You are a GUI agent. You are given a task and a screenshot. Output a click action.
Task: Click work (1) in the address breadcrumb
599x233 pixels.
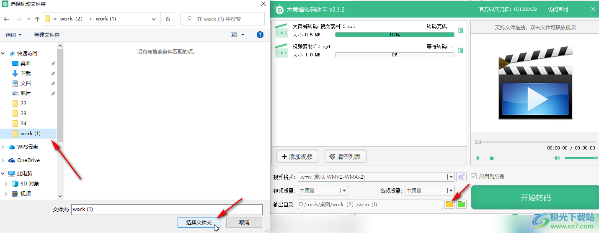click(106, 19)
